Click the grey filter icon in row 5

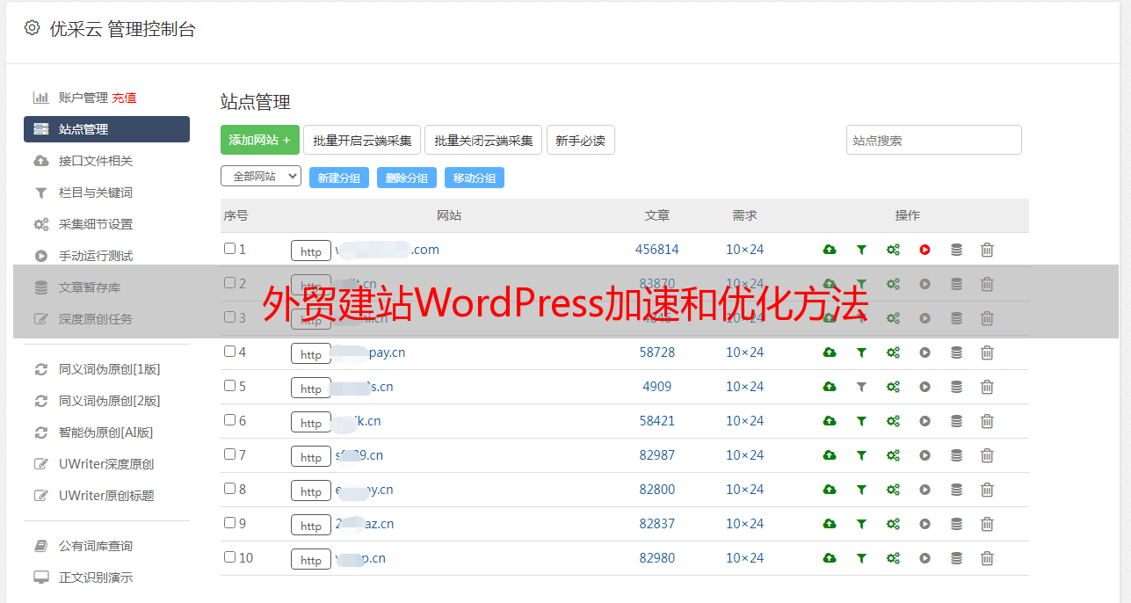point(861,387)
